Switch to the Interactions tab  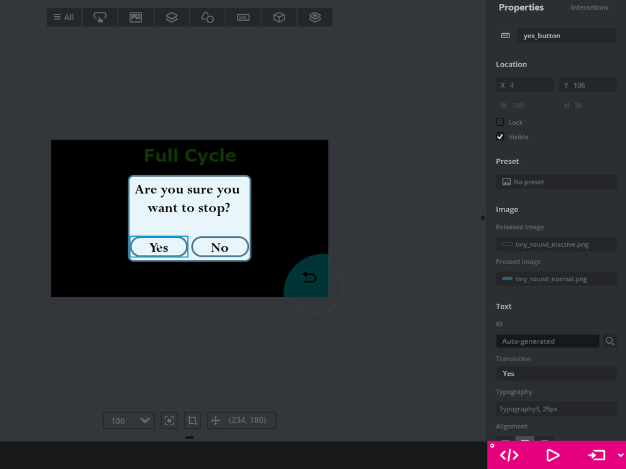coord(589,7)
